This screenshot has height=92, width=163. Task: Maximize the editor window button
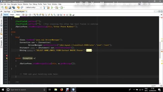[x=162, y=11]
